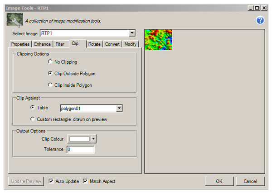This screenshot has width=272, height=193.
Task: Switch to the Rotate tab
Action: (94, 44)
